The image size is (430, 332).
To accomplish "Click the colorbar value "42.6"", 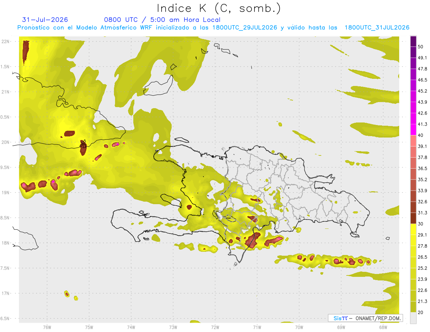I will click(422, 113).
